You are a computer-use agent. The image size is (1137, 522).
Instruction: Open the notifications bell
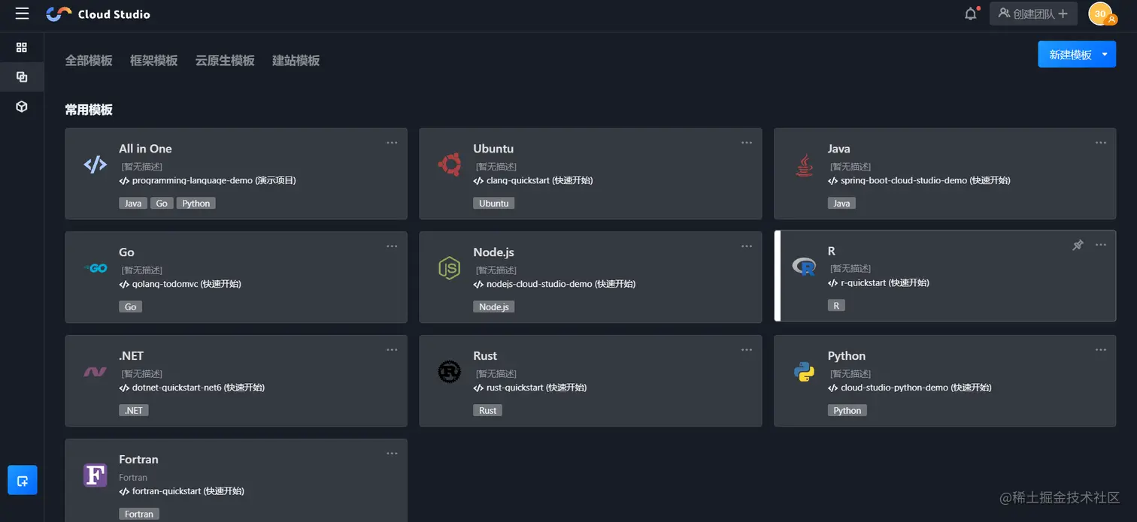pos(972,14)
